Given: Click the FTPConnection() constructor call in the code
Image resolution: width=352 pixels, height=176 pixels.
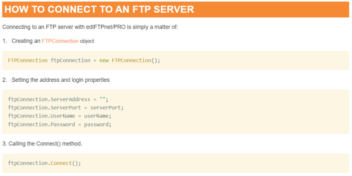Looking at the screenshot, I should coord(135,60).
